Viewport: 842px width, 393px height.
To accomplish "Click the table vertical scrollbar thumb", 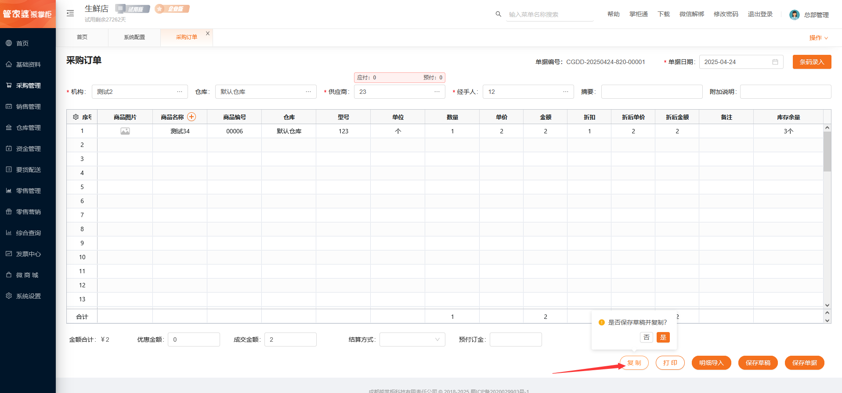I will pyautogui.click(x=827, y=151).
